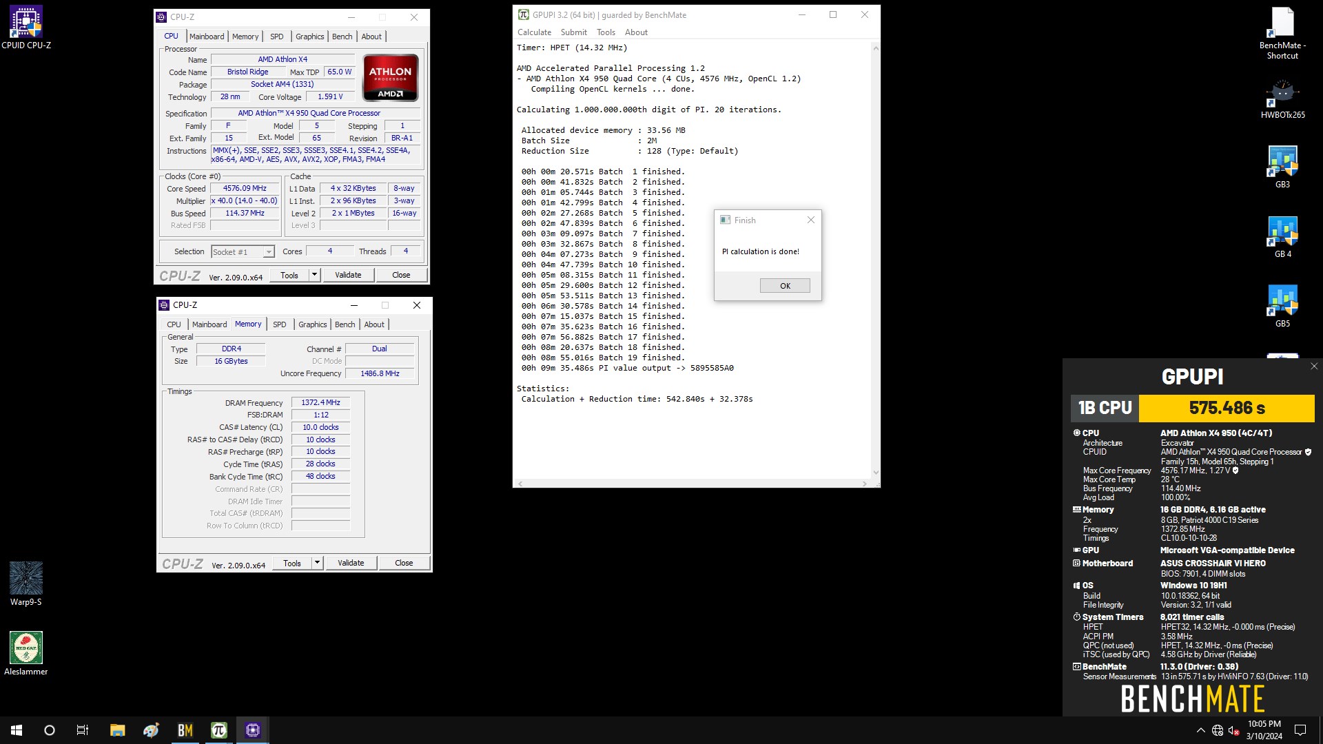Click GPUPI horizontal scrollbar right arrow
This screenshot has height=744, width=1323.
tap(865, 484)
